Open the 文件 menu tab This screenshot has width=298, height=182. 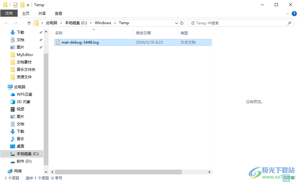(9, 13)
